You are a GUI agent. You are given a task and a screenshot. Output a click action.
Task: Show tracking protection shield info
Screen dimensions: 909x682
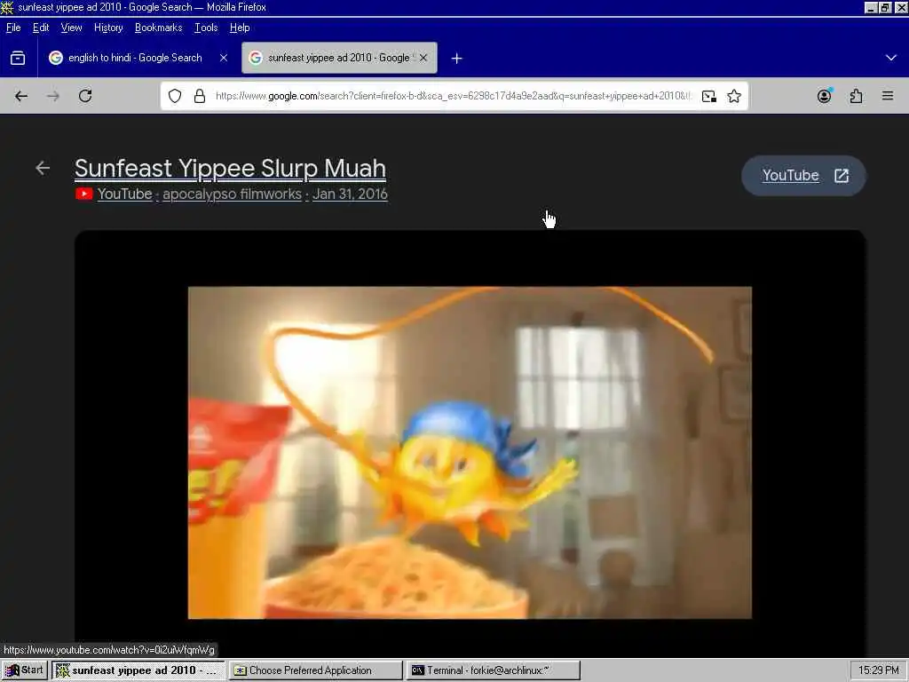click(175, 96)
